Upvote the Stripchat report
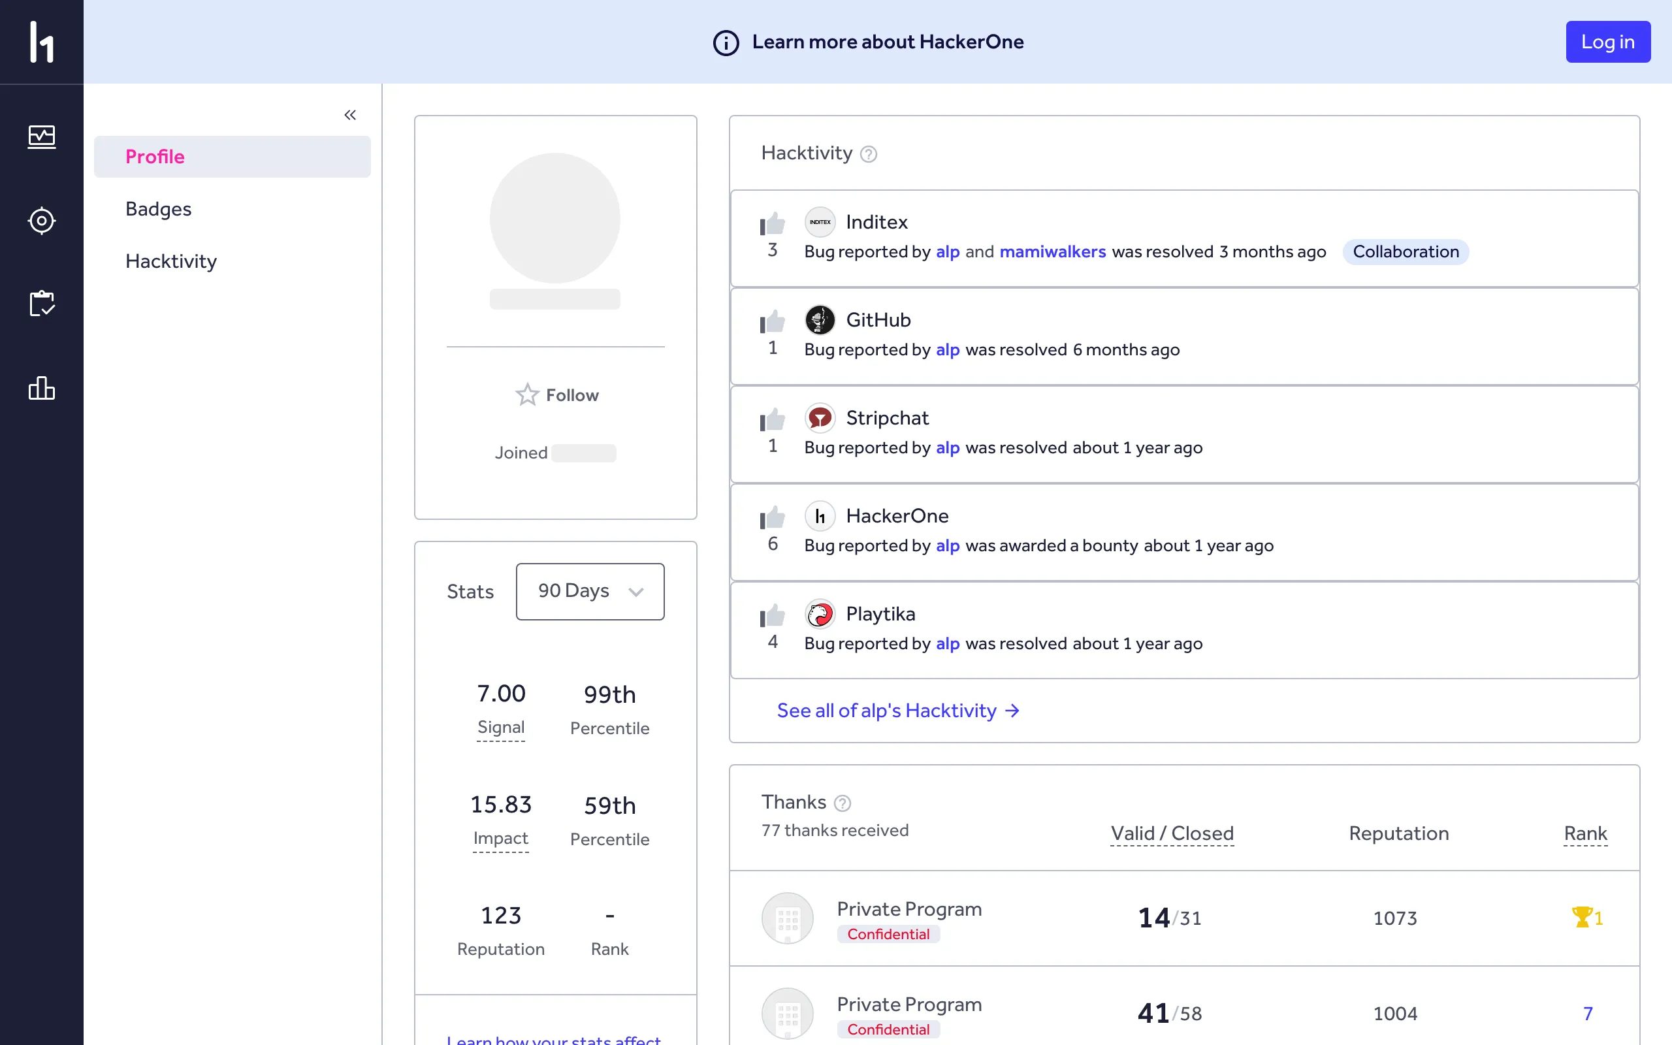The image size is (1672, 1045). [x=773, y=419]
